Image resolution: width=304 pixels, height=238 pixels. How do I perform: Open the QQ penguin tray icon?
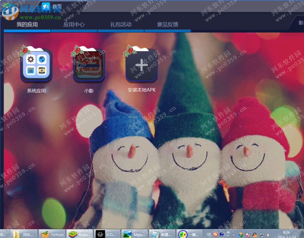coord(255,235)
